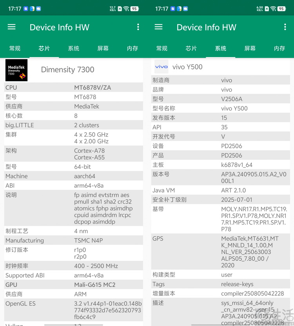Tap first notification icon in left status bar

[26, 9]
